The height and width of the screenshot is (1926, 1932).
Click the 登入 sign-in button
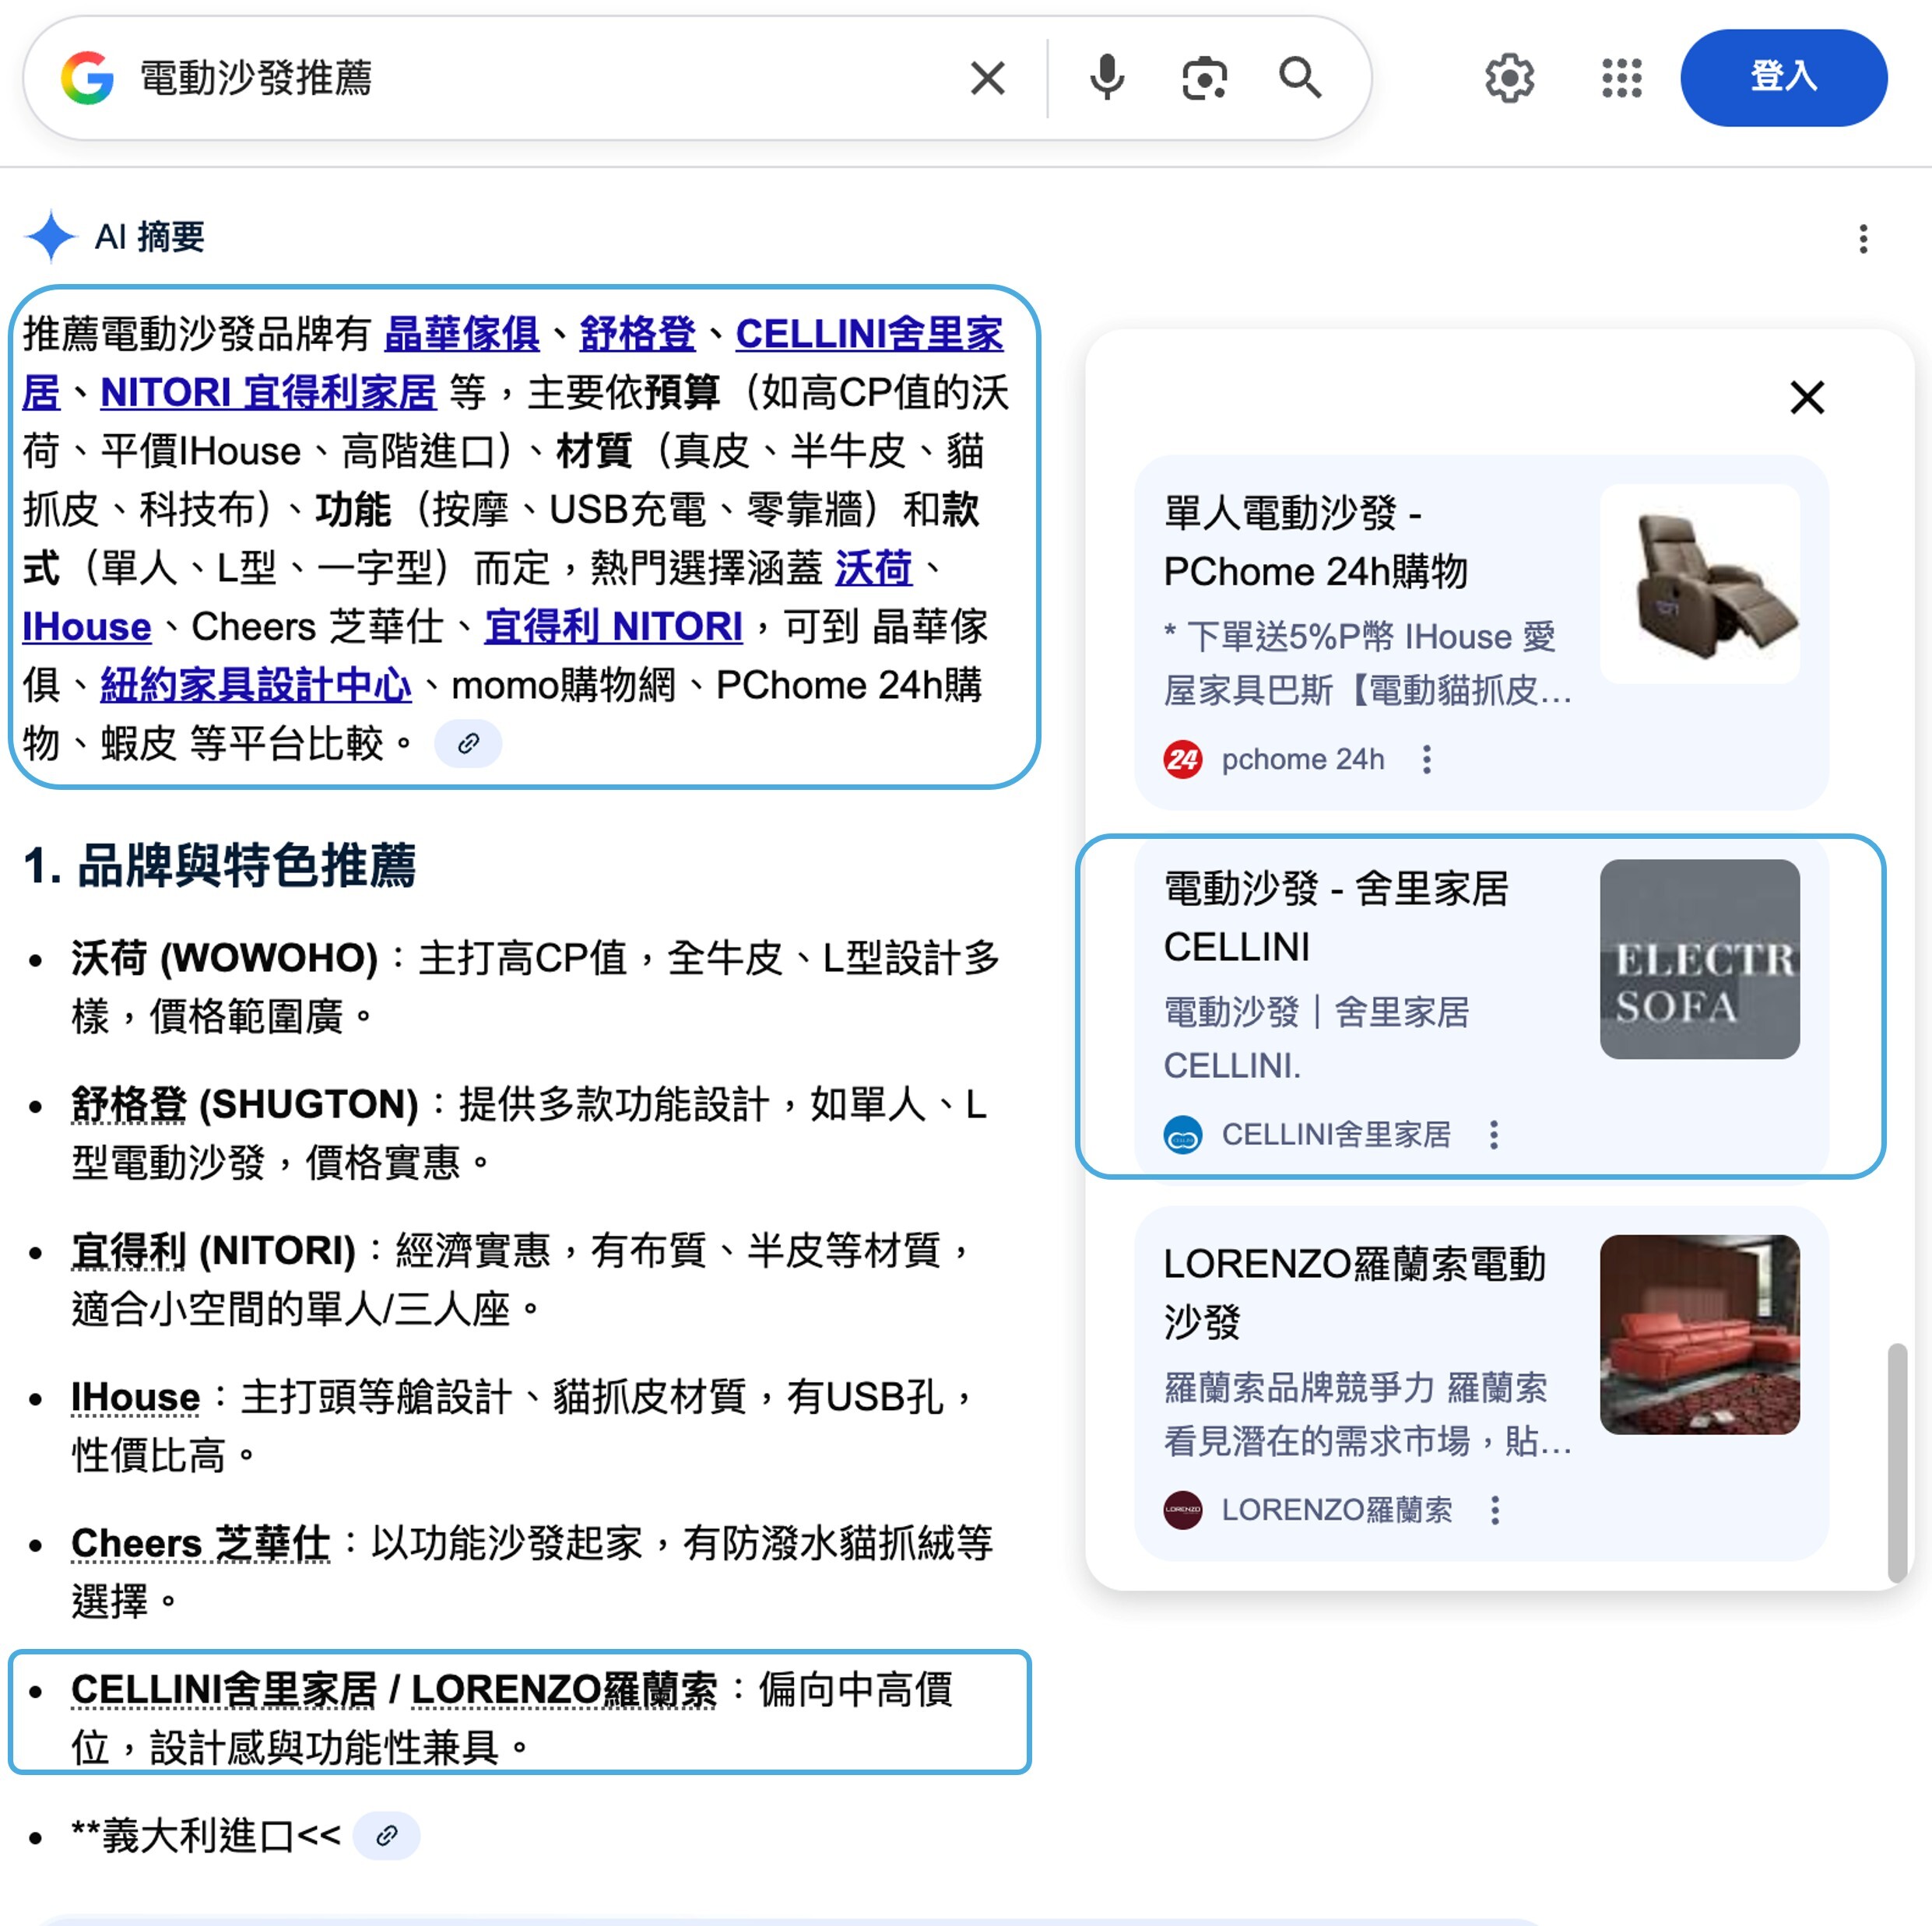[1783, 78]
